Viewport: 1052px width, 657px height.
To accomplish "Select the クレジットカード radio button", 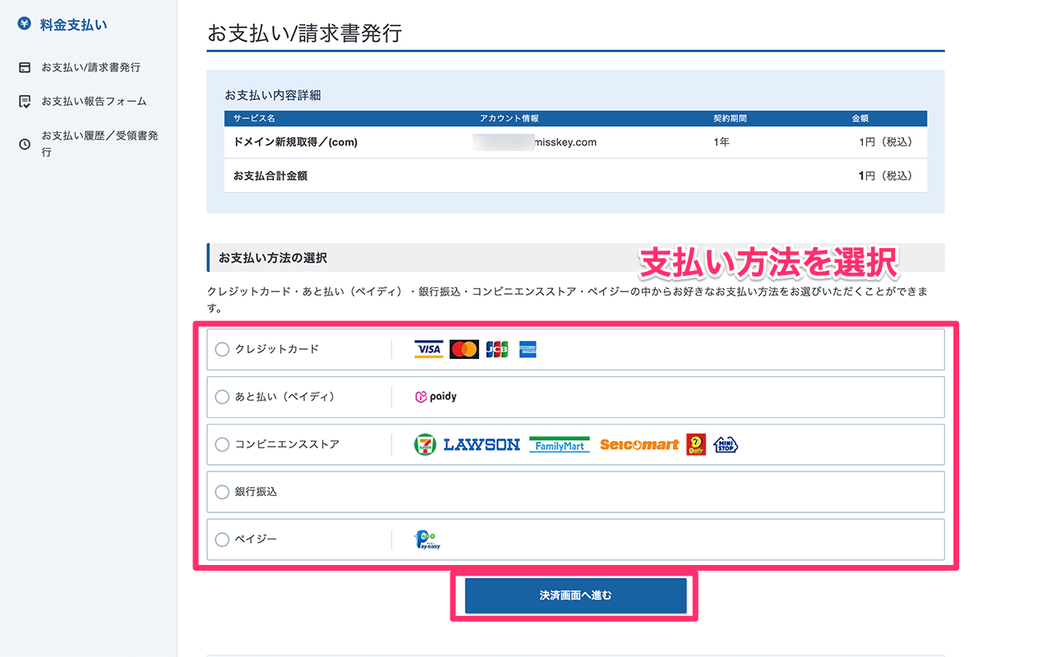I will (222, 350).
